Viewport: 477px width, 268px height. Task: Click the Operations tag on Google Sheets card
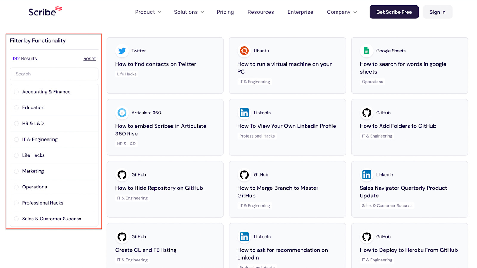click(372, 82)
